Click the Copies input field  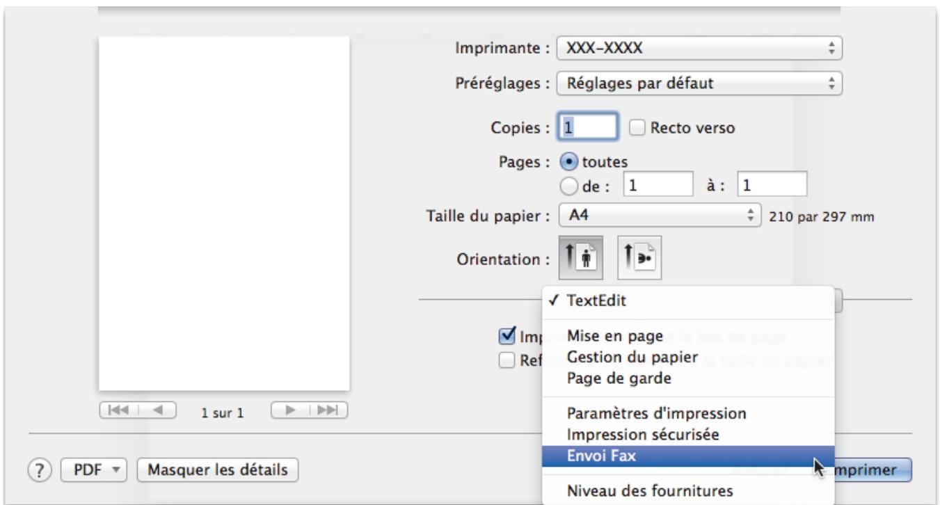coord(587,127)
